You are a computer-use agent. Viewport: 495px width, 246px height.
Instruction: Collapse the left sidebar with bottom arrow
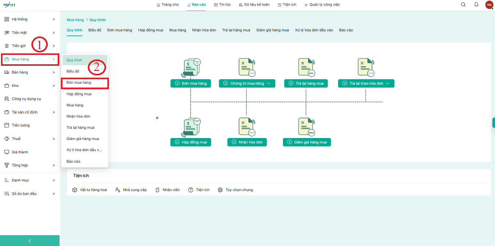pyautogui.click(x=30, y=241)
